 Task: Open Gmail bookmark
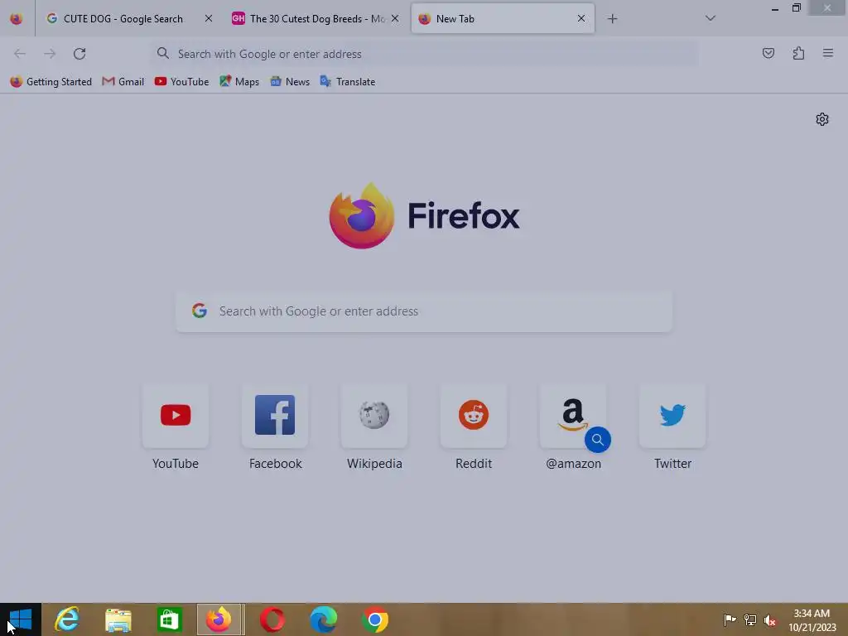(123, 82)
